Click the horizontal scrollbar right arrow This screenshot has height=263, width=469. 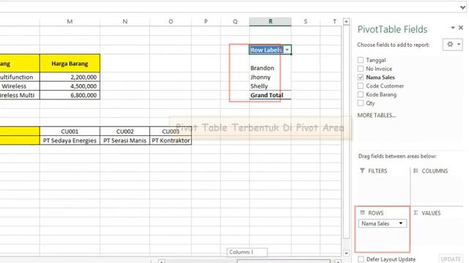[338, 262]
